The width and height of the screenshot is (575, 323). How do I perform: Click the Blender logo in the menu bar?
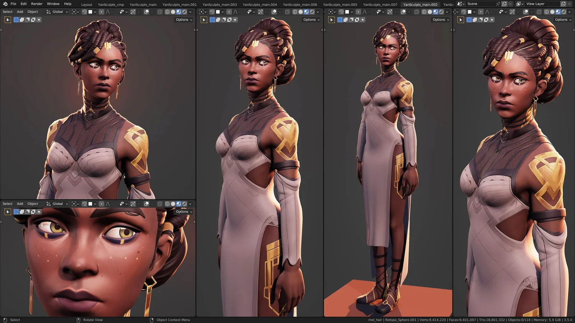tap(5, 4)
